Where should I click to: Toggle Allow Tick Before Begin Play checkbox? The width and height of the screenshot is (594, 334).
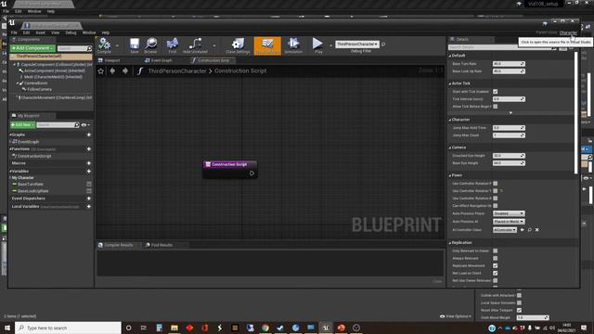(x=495, y=107)
